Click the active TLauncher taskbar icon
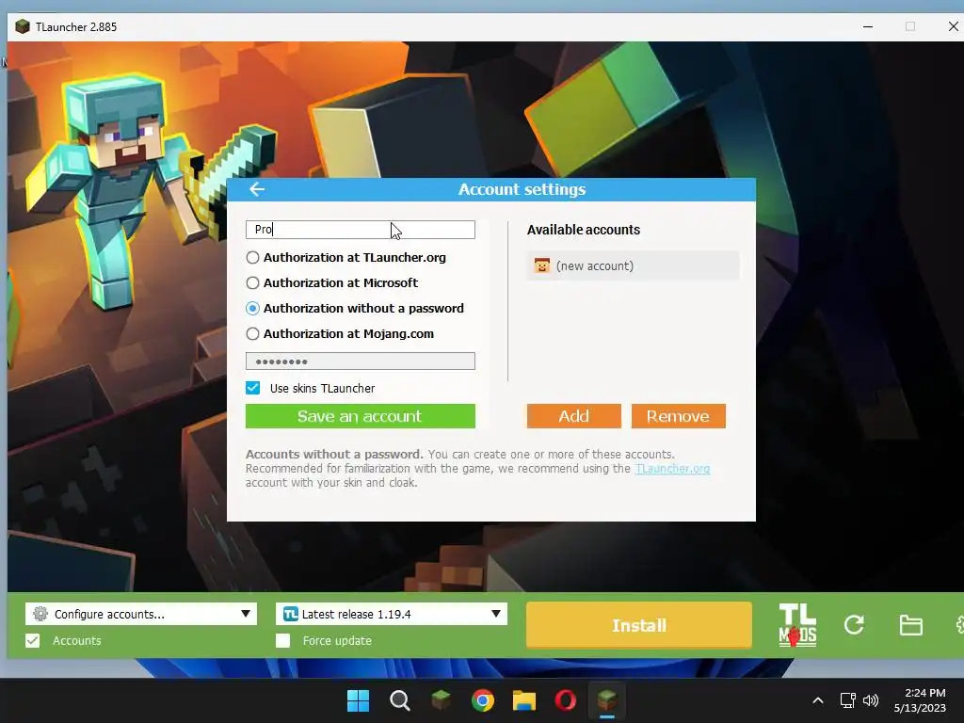The width and height of the screenshot is (964, 723). tap(607, 700)
